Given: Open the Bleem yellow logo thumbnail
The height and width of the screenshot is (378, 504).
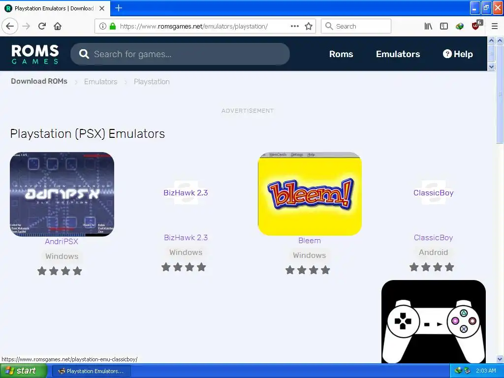Looking at the screenshot, I should click(x=310, y=194).
